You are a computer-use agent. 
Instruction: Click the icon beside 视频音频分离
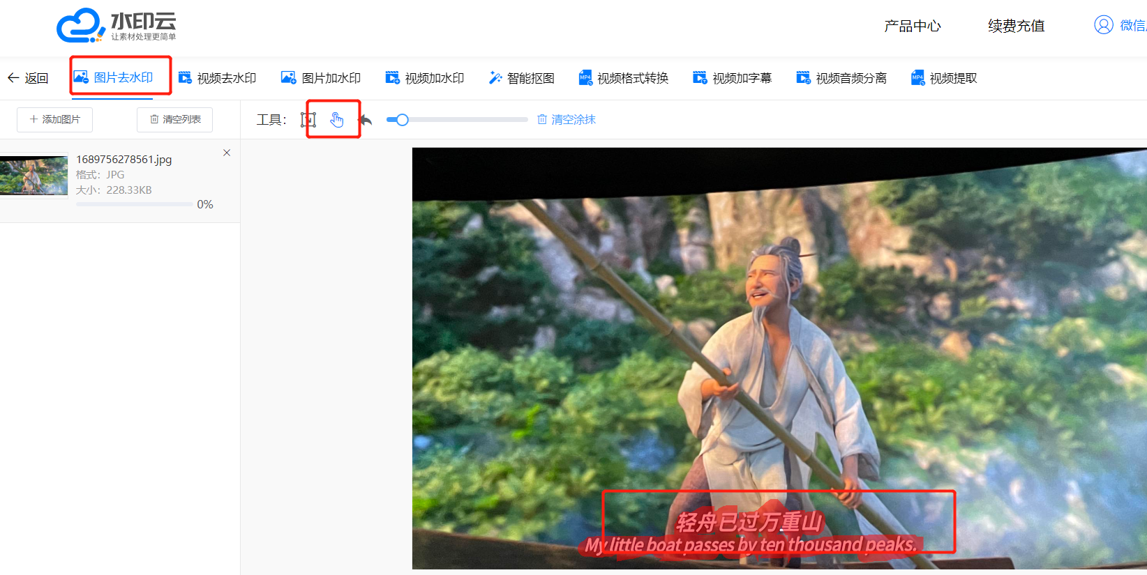804,78
